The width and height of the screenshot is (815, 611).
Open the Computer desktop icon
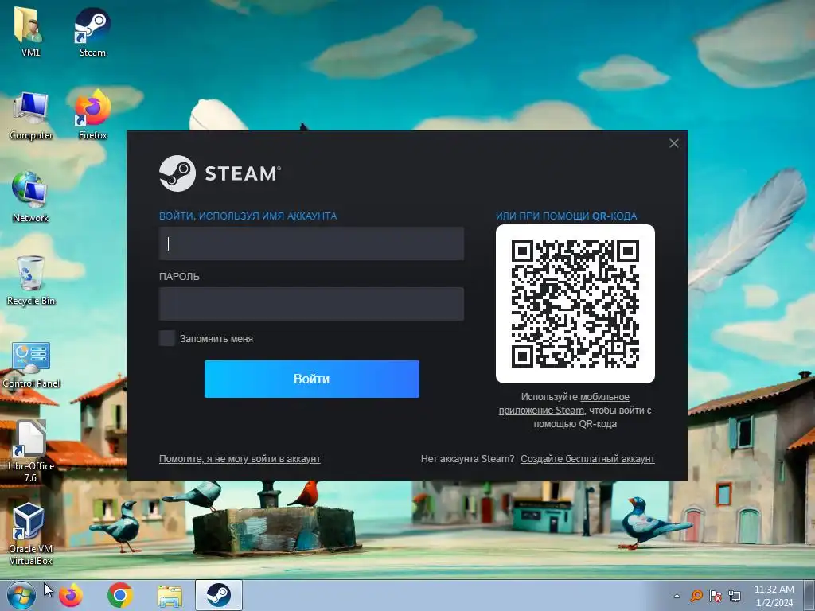point(31,115)
